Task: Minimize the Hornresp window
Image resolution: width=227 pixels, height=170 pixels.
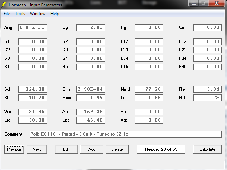Action: click(x=194, y=3)
